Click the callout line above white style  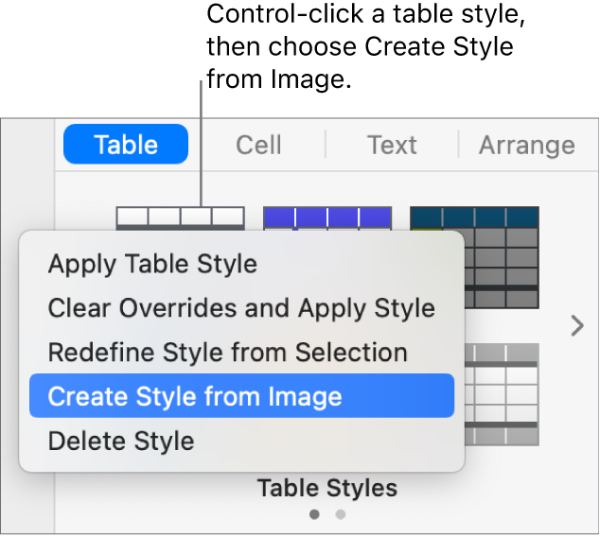201,142
